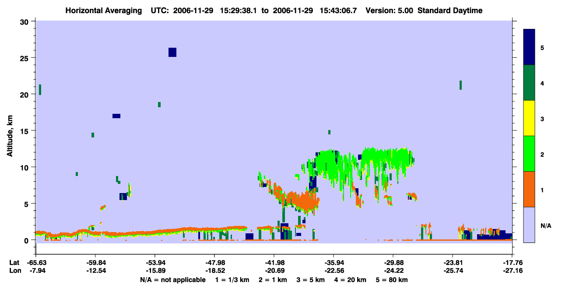The image size is (569, 292).
Task: Click latitude value -59.84
Action: tap(95, 263)
